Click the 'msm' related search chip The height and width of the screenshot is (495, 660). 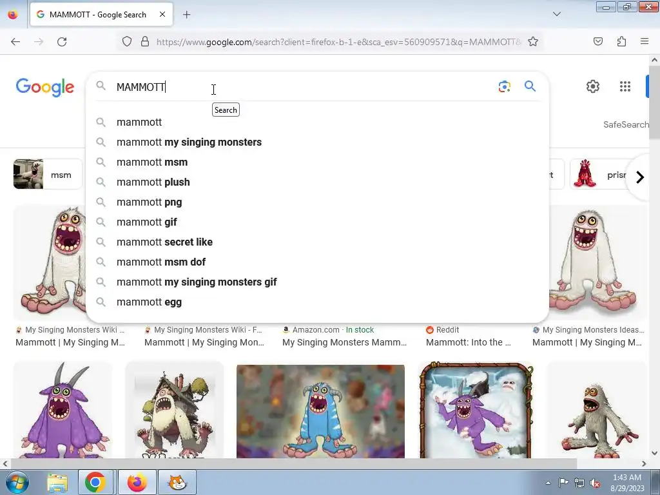(48, 174)
